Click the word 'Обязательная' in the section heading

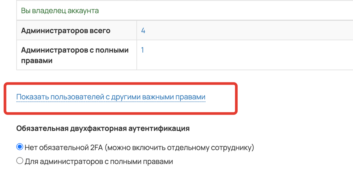pos(42,129)
